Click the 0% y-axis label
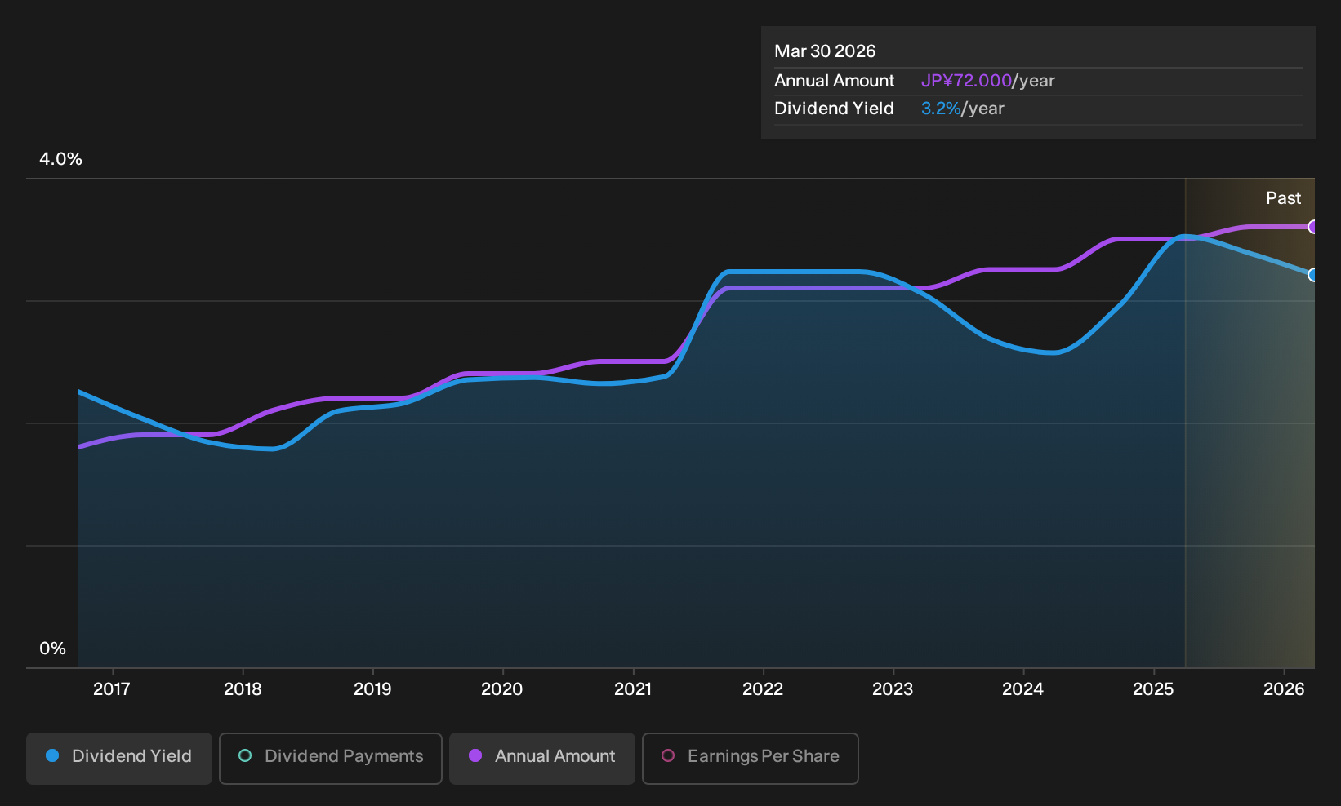The height and width of the screenshot is (806, 1341). pyautogui.click(x=52, y=649)
